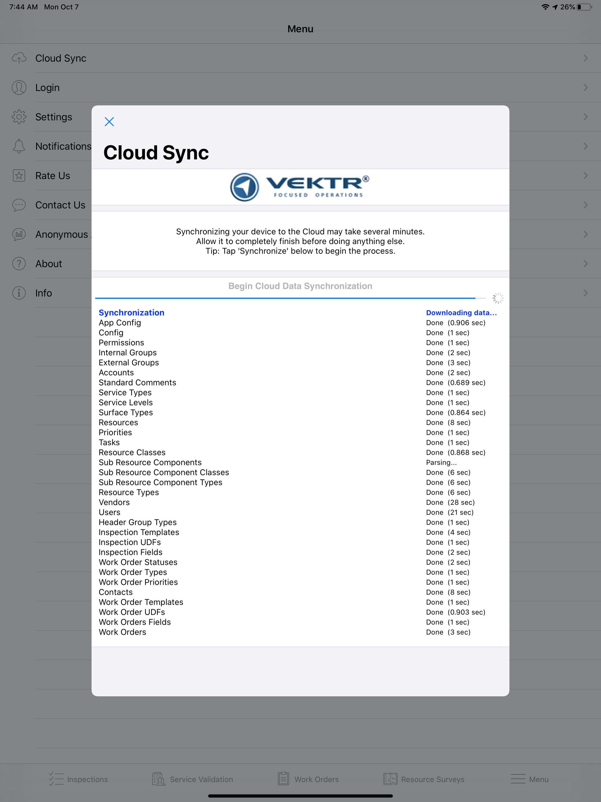Tap the Downloading data... status
The image size is (601, 802).
pos(461,313)
